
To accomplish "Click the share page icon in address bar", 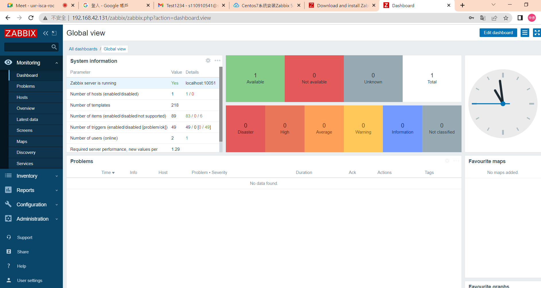I will coord(494,18).
